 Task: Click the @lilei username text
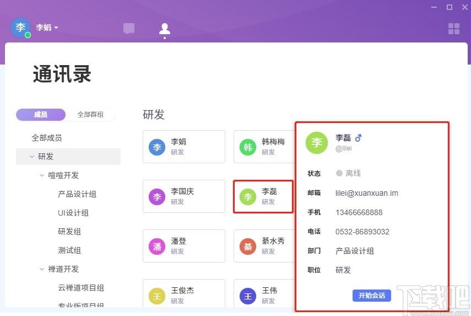(x=344, y=148)
